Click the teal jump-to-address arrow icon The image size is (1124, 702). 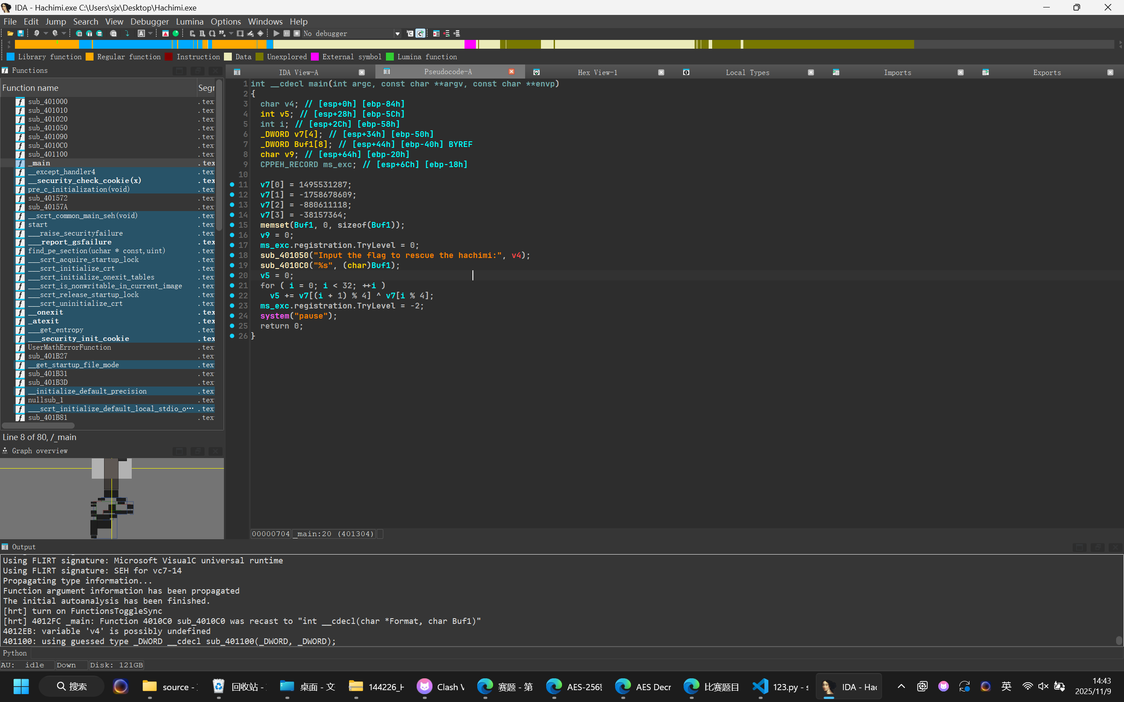127,33
